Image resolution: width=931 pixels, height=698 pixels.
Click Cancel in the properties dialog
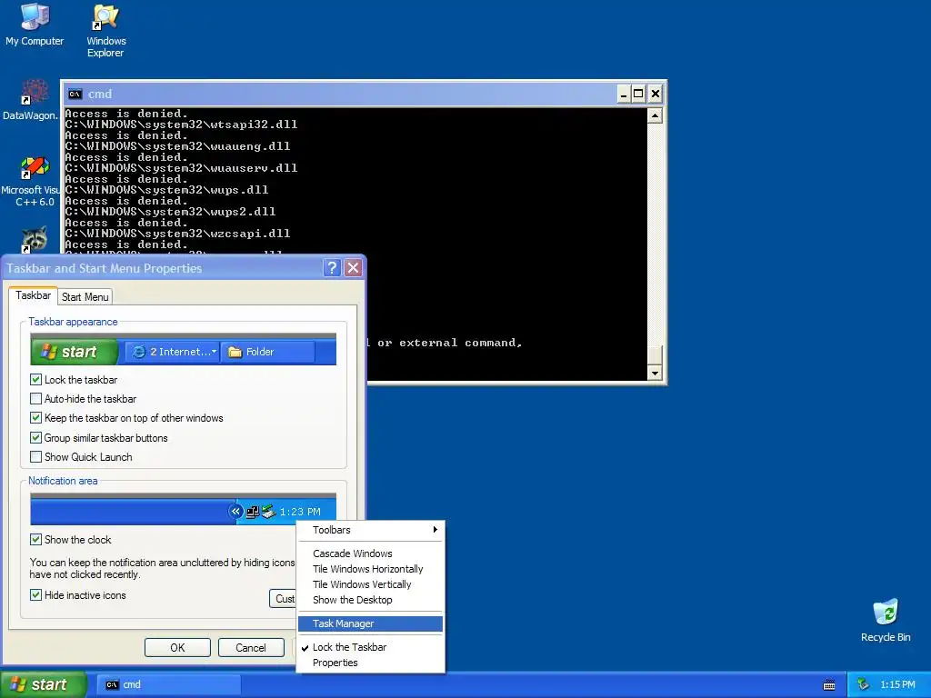click(251, 647)
